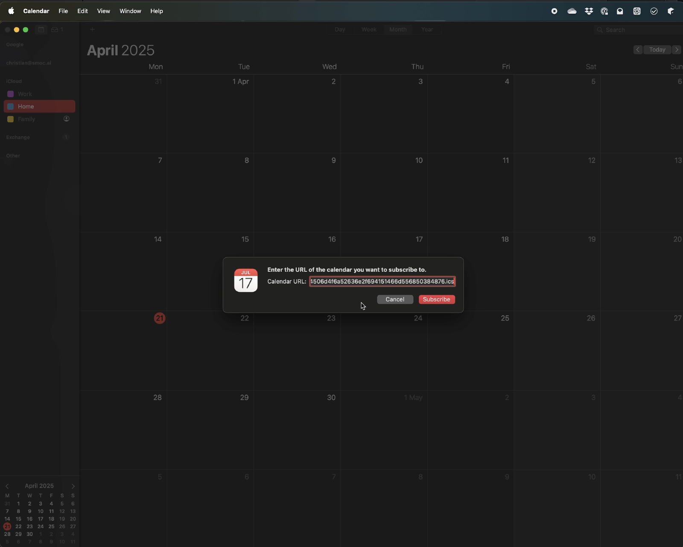Advance mini calendar to next month
The height and width of the screenshot is (547, 683).
tap(73, 486)
